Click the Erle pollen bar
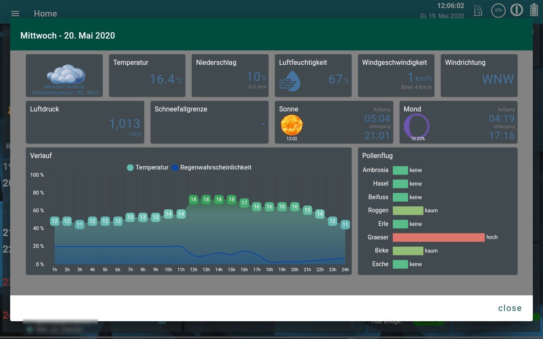 coord(400,224)
